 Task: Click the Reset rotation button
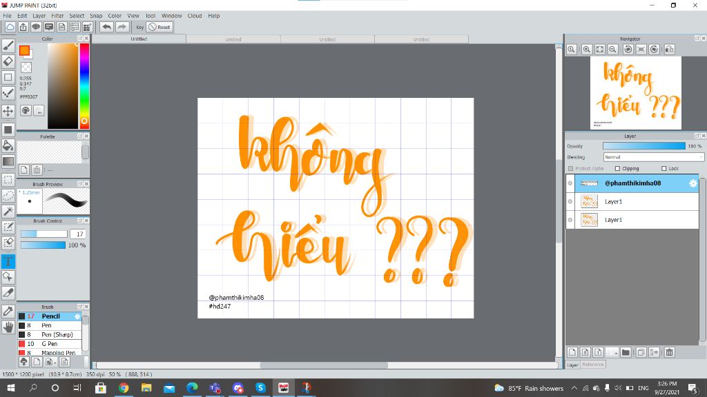coord(159,27)
